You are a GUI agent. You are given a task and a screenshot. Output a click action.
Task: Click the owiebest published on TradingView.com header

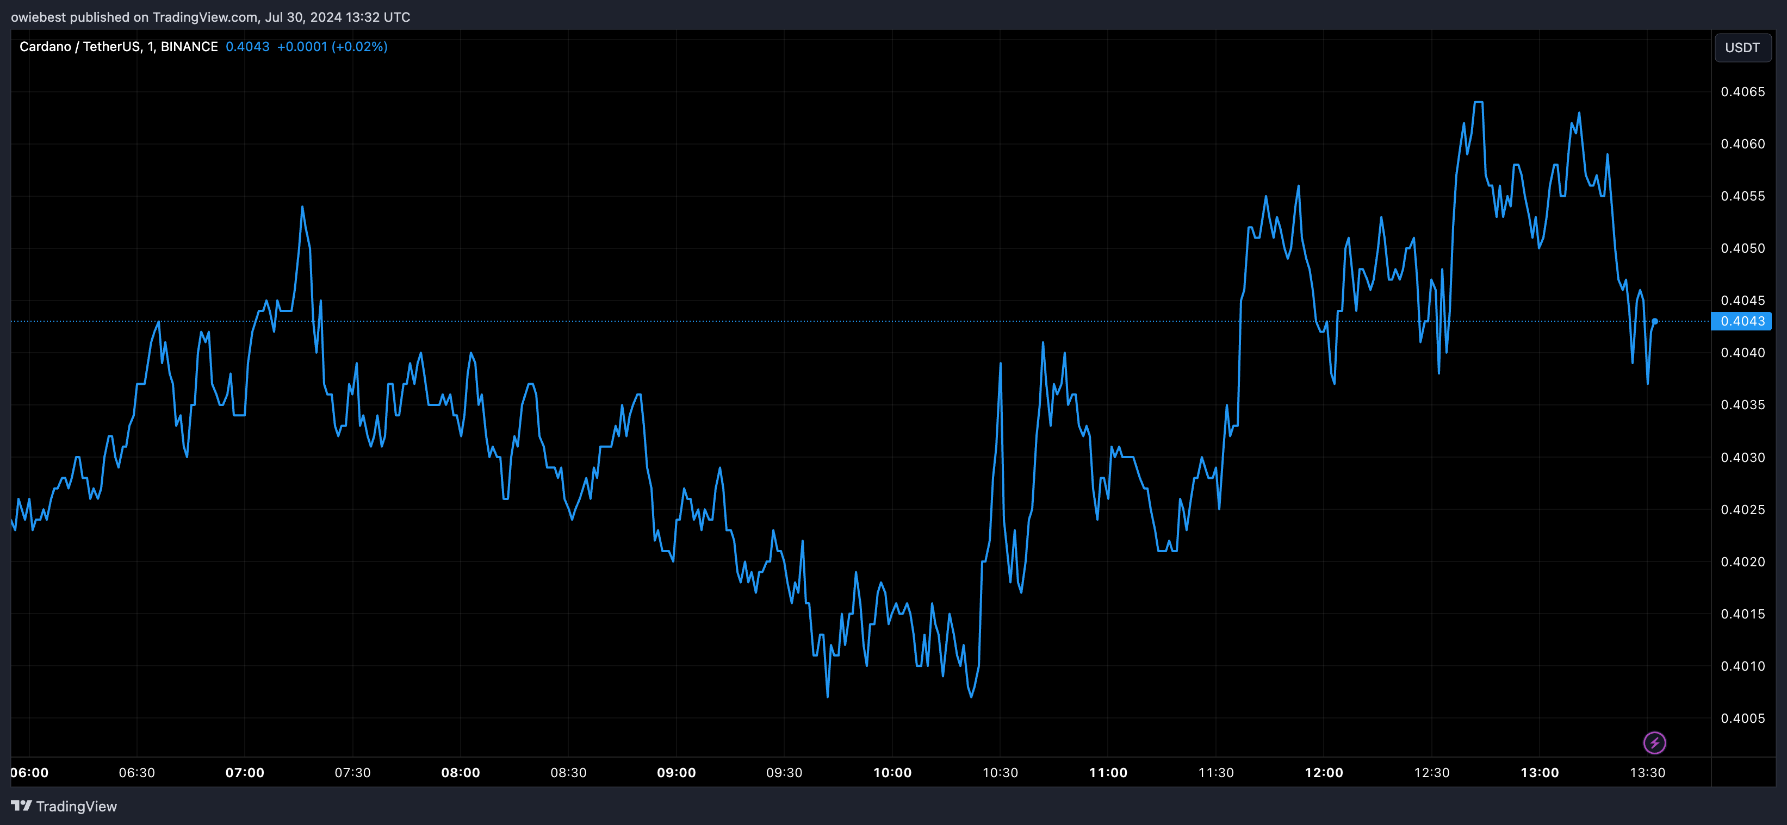coord(210,17)
